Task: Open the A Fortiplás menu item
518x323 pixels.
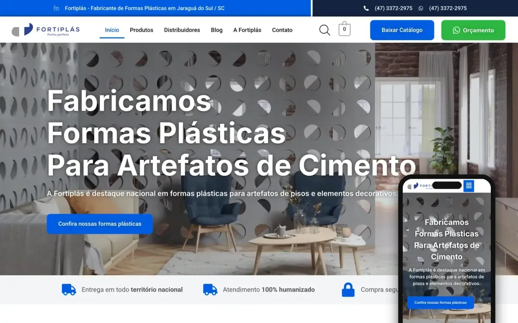Action: pos(247,30)
